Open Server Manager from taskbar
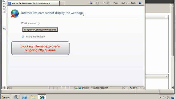Image resolution: width=176 pixels, height=99 pixels. (x=16, y=97)
